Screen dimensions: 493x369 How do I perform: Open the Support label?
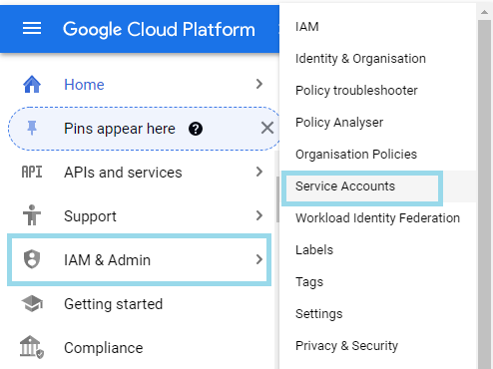(x=90, y=216)
